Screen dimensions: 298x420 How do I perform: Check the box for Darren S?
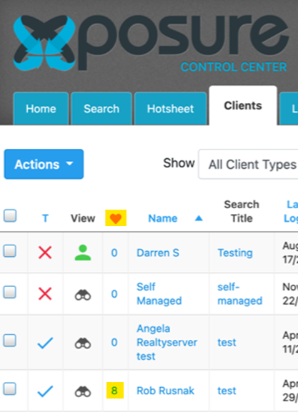[10, 251]
